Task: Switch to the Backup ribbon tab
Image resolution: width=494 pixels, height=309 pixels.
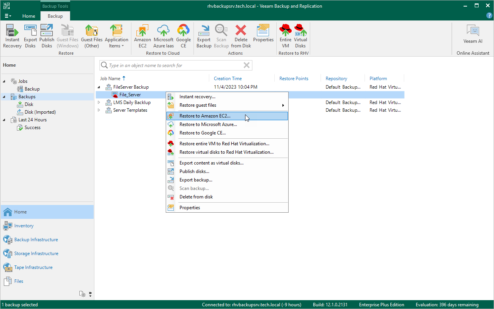Action: click(55, 16)
